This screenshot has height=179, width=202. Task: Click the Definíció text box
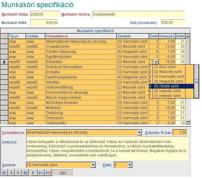pyautogui.click(x=107, y=148)
